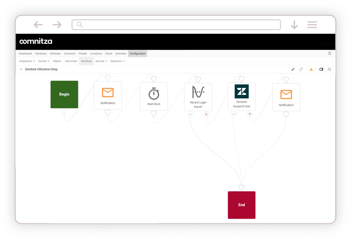Select the green Begin block
Viewport: 351px width, 239px height.
click(x=64, y=94)
